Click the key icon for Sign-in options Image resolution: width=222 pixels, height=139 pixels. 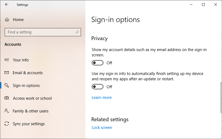click(x=7, y=86)
